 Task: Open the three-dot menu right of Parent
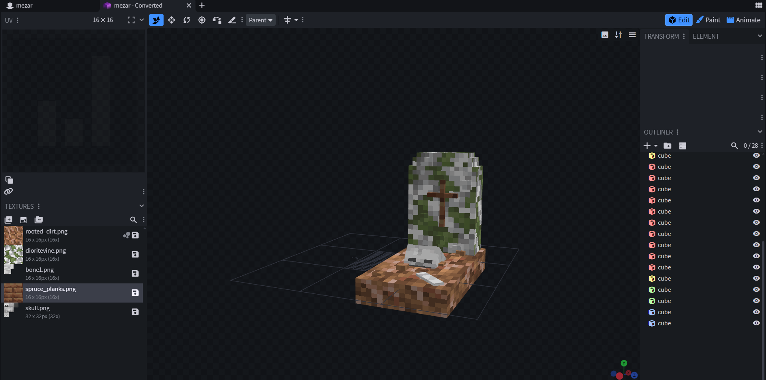[303, 20]
